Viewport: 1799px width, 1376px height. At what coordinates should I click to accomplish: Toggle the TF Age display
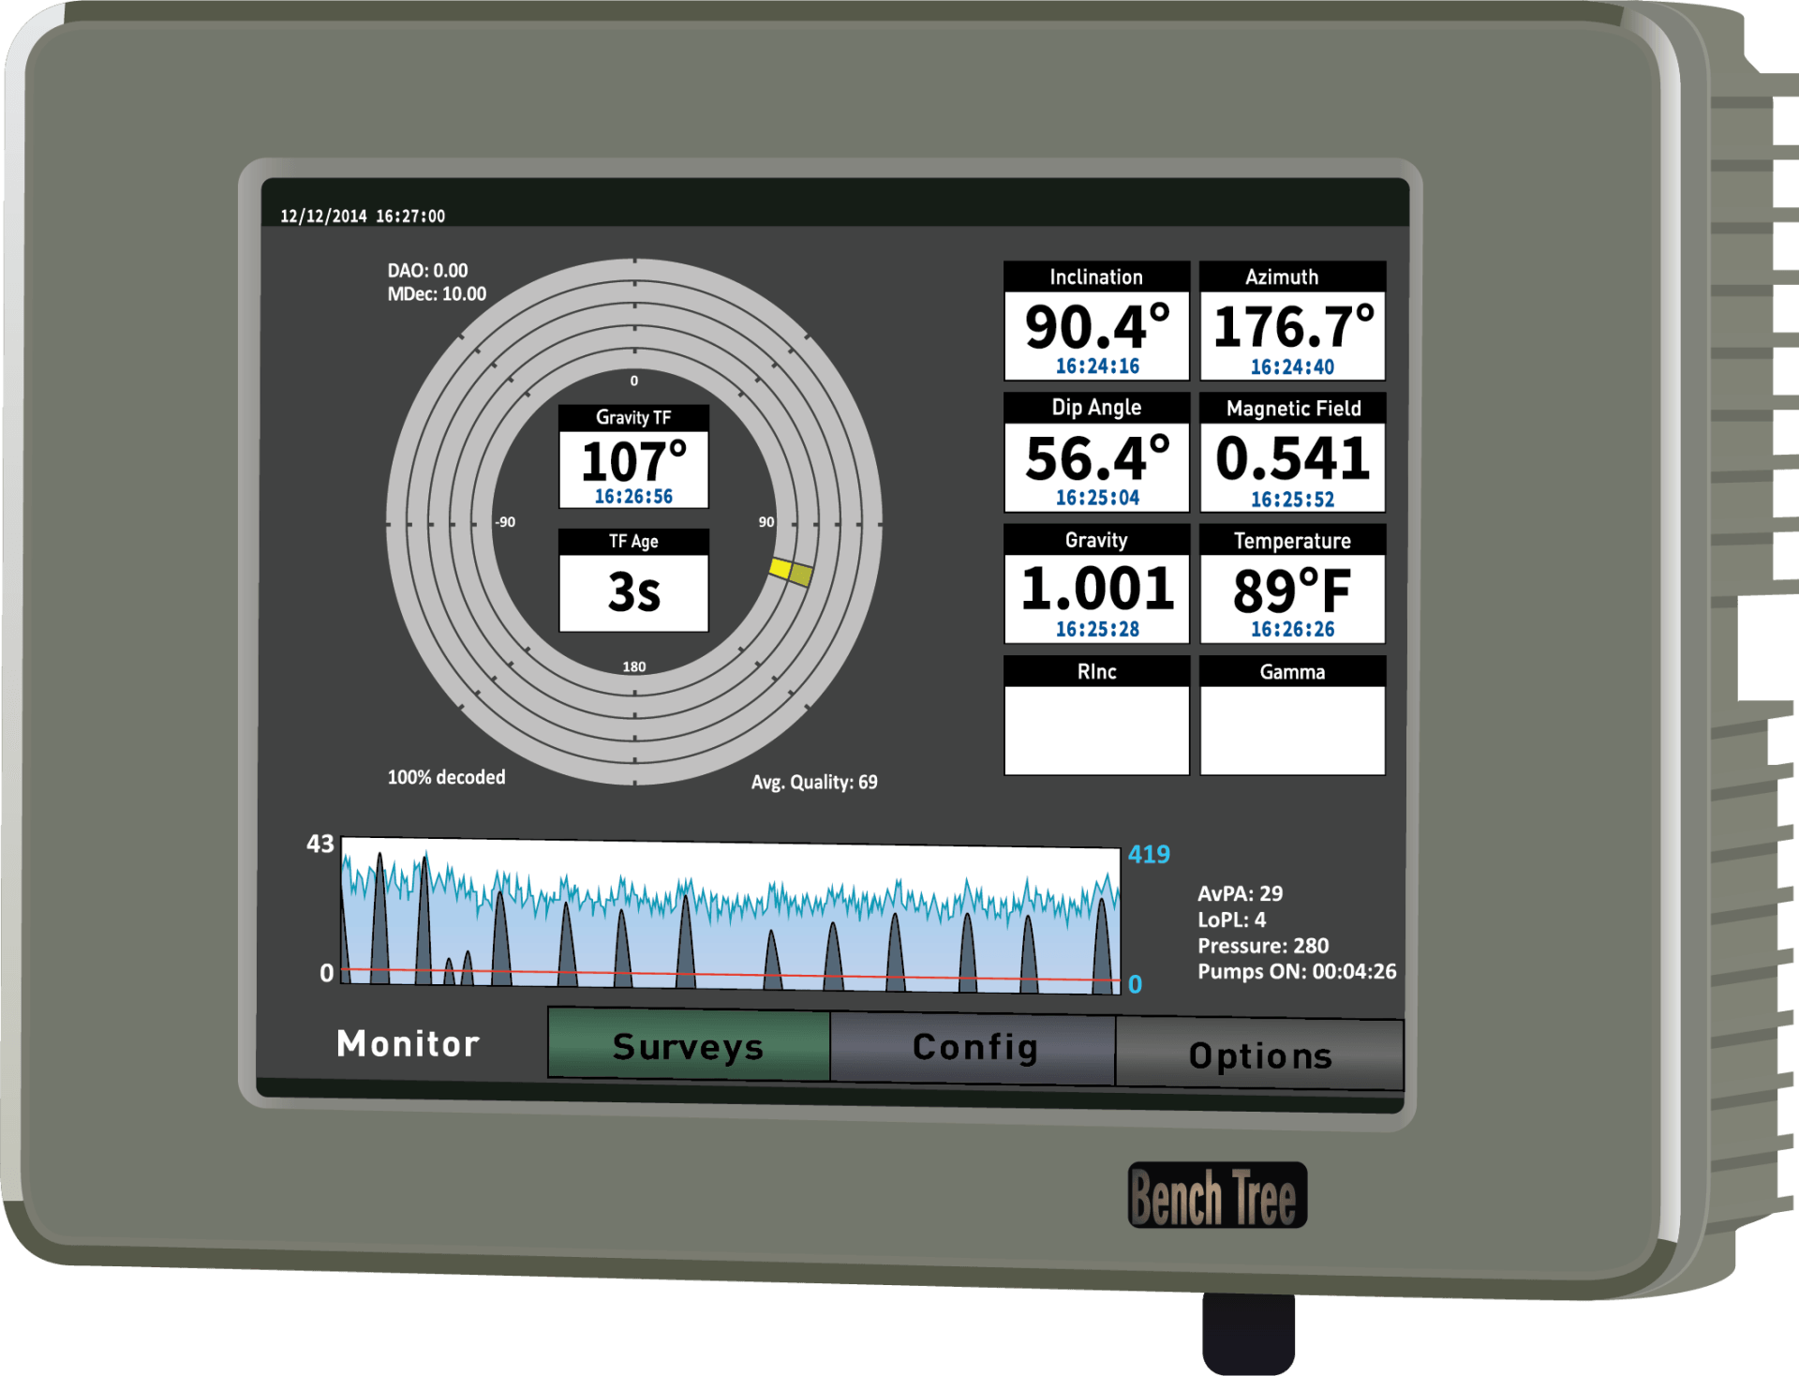coord(633,581)
